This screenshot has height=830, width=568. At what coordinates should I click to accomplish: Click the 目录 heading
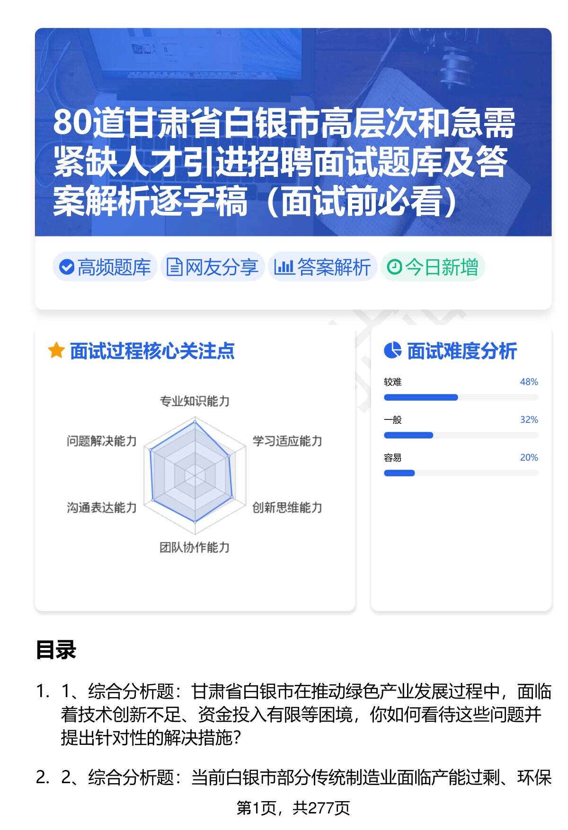point(56,650)
